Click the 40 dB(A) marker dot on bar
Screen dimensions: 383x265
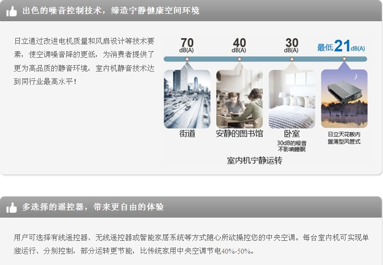[x=239, y=59]
